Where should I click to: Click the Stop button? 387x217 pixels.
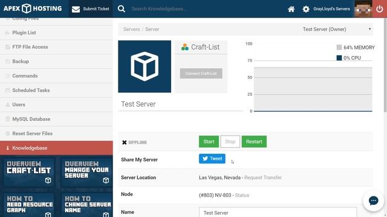point(230,142)
